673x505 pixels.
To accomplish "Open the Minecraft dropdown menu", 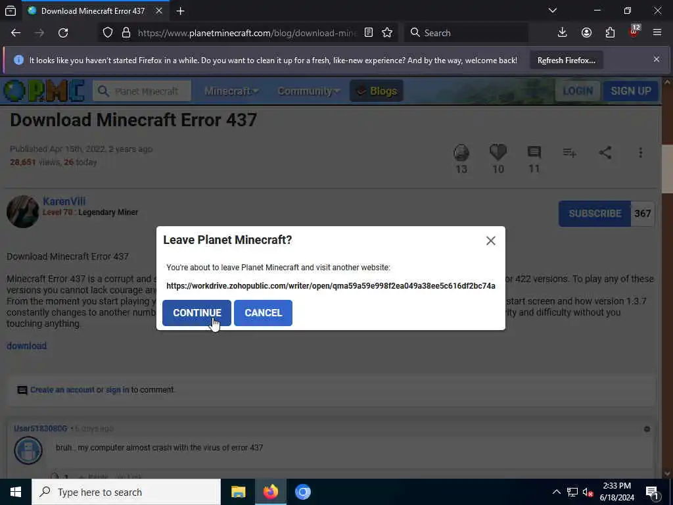I will click(x=231, y=91).
